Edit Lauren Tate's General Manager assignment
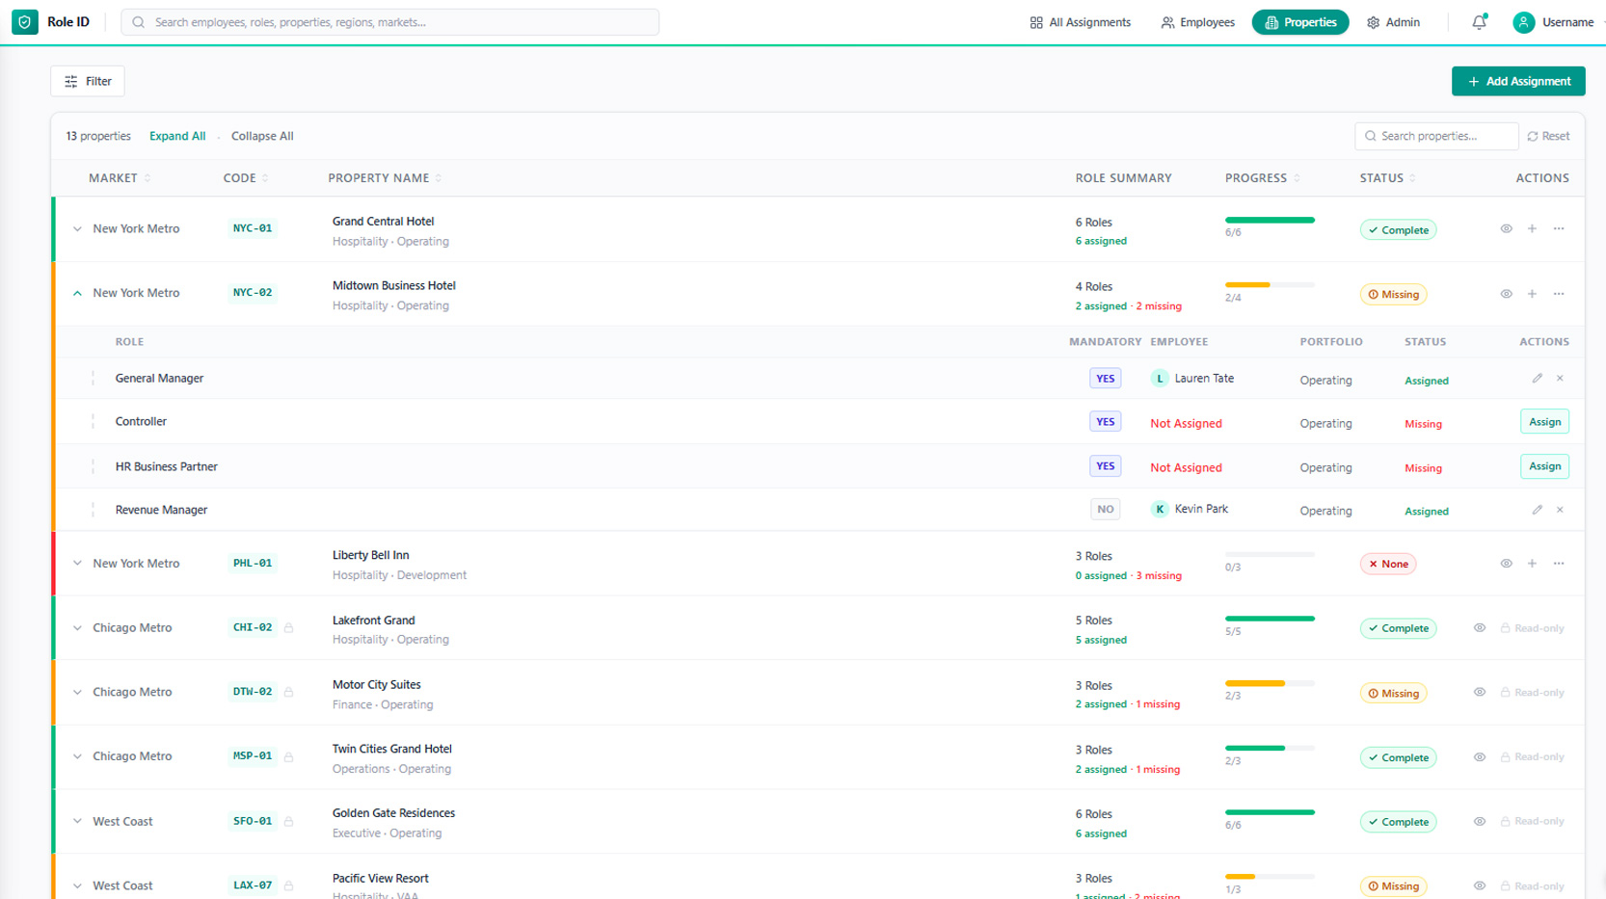The width and height of the screenshot is (1606, 899). pyautogui.click(x=1538, y=379)
